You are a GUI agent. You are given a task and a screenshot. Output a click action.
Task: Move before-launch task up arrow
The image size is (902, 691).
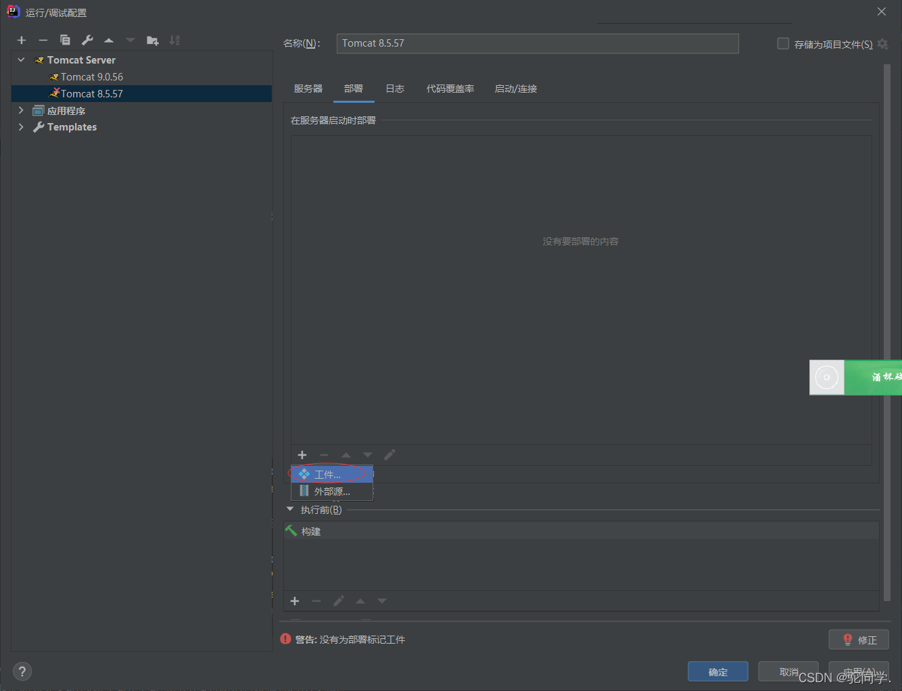pyautogui.click(x=360, y=601)
